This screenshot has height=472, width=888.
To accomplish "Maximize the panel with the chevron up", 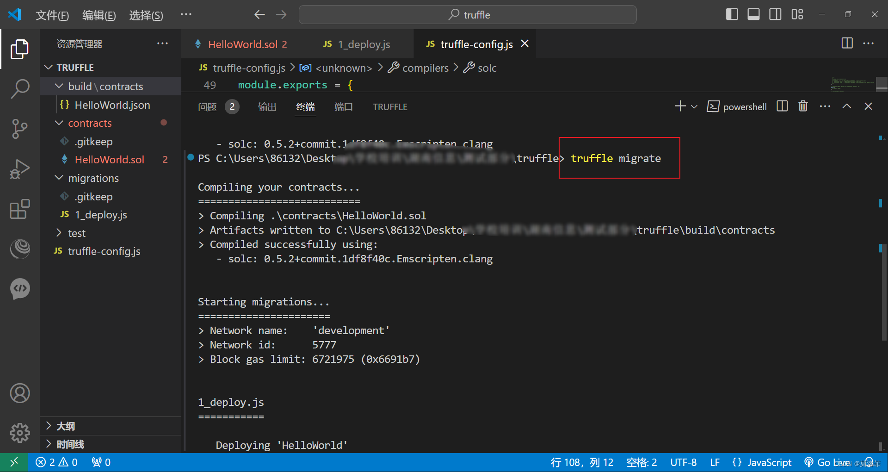I will tap(847, 106).
